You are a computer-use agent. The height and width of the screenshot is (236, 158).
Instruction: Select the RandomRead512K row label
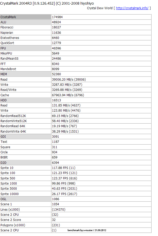(14, 116)
